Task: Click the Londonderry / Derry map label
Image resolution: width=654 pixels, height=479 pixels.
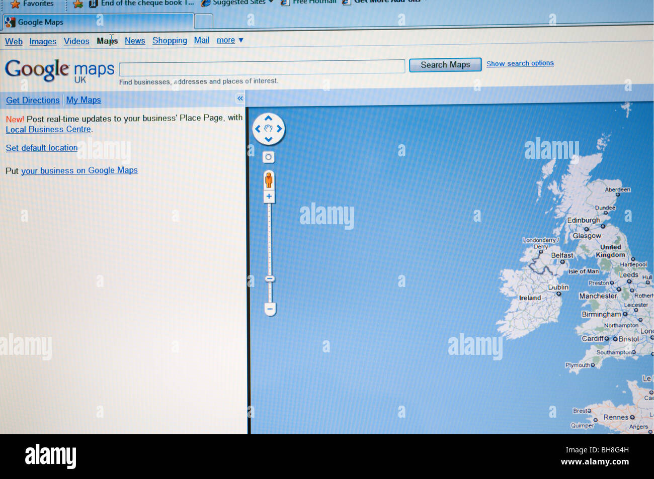Action: point(541,243)
